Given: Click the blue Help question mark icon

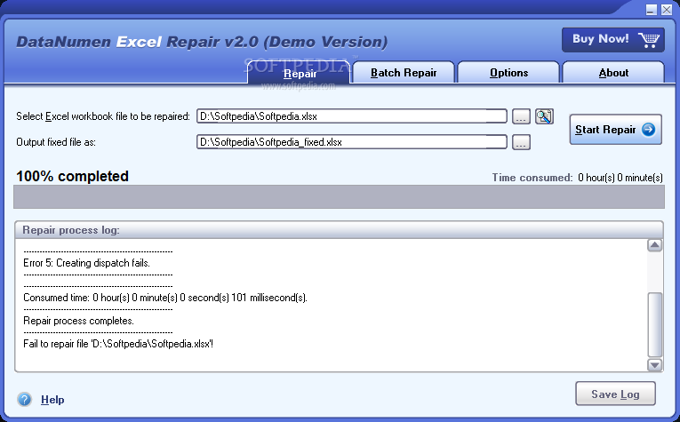Looking at the screenshot, I should point(25,399).
